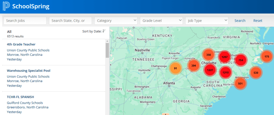Open the 394 cluster near Asheville

click(194, 66)
